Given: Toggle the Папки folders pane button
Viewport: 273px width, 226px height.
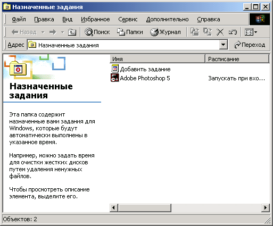Looking at the screenshot, I should click(130, 32).
